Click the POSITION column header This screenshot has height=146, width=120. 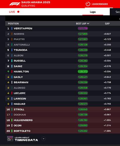tap(13, 24)
